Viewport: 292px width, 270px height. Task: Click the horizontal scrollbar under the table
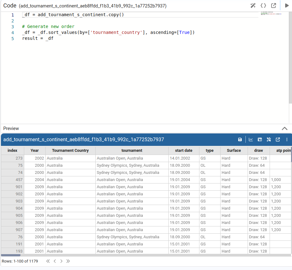11,255
